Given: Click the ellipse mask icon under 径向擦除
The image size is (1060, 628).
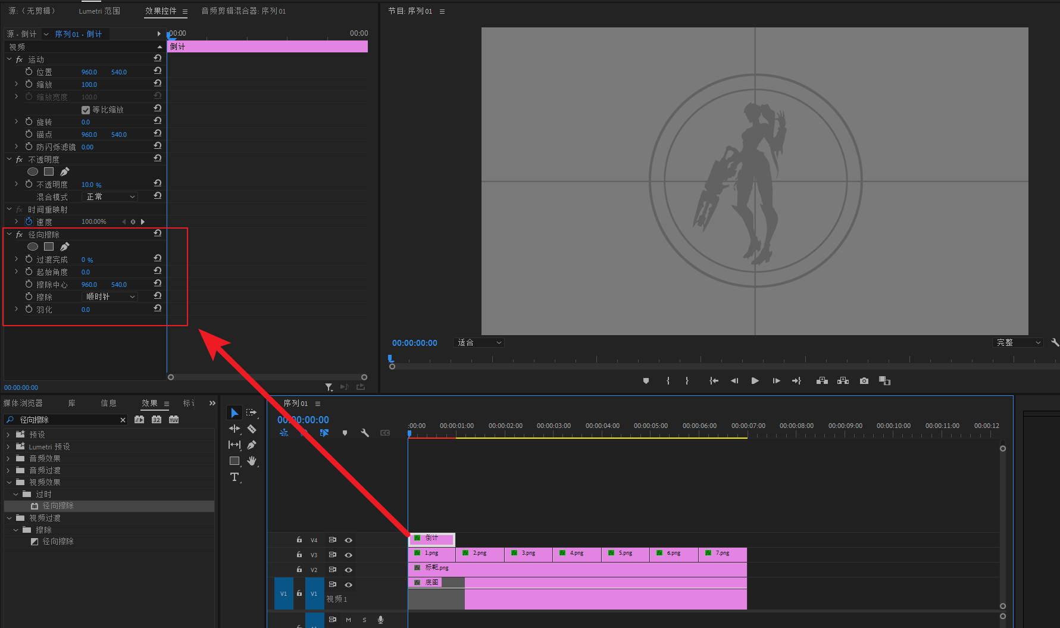Looking at the screenshot, I should (33, 246).
